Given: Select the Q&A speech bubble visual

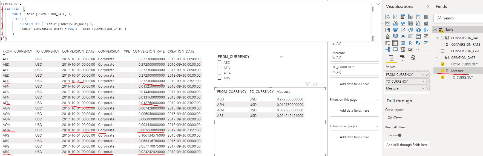Looking at the screenshot, I should pyautogui.click(x=395, y=50).
